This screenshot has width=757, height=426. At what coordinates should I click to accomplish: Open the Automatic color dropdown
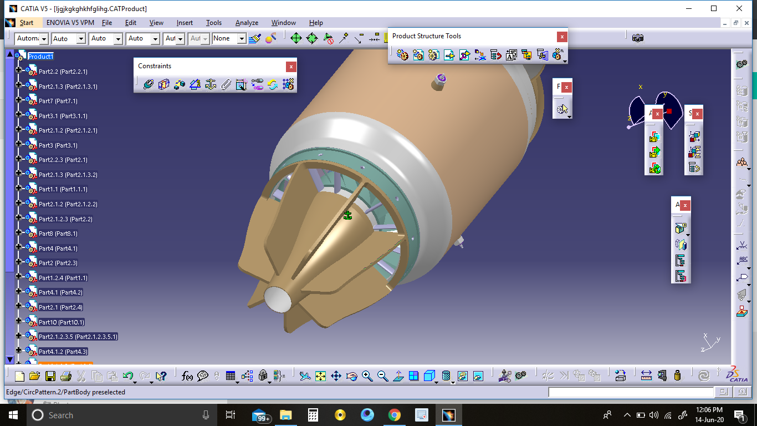(x=44, y=38)
